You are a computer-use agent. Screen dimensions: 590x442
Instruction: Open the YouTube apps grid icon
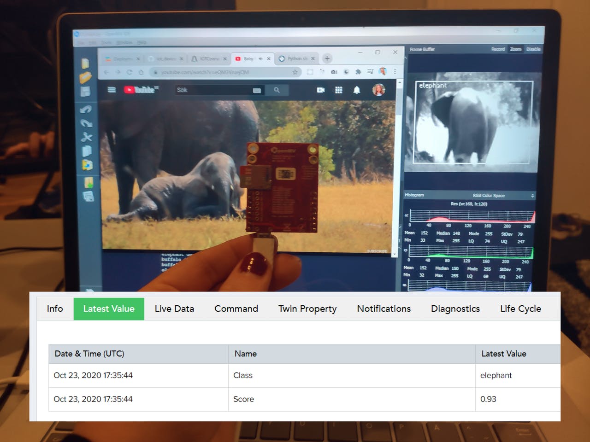click(x=339, y=90)
